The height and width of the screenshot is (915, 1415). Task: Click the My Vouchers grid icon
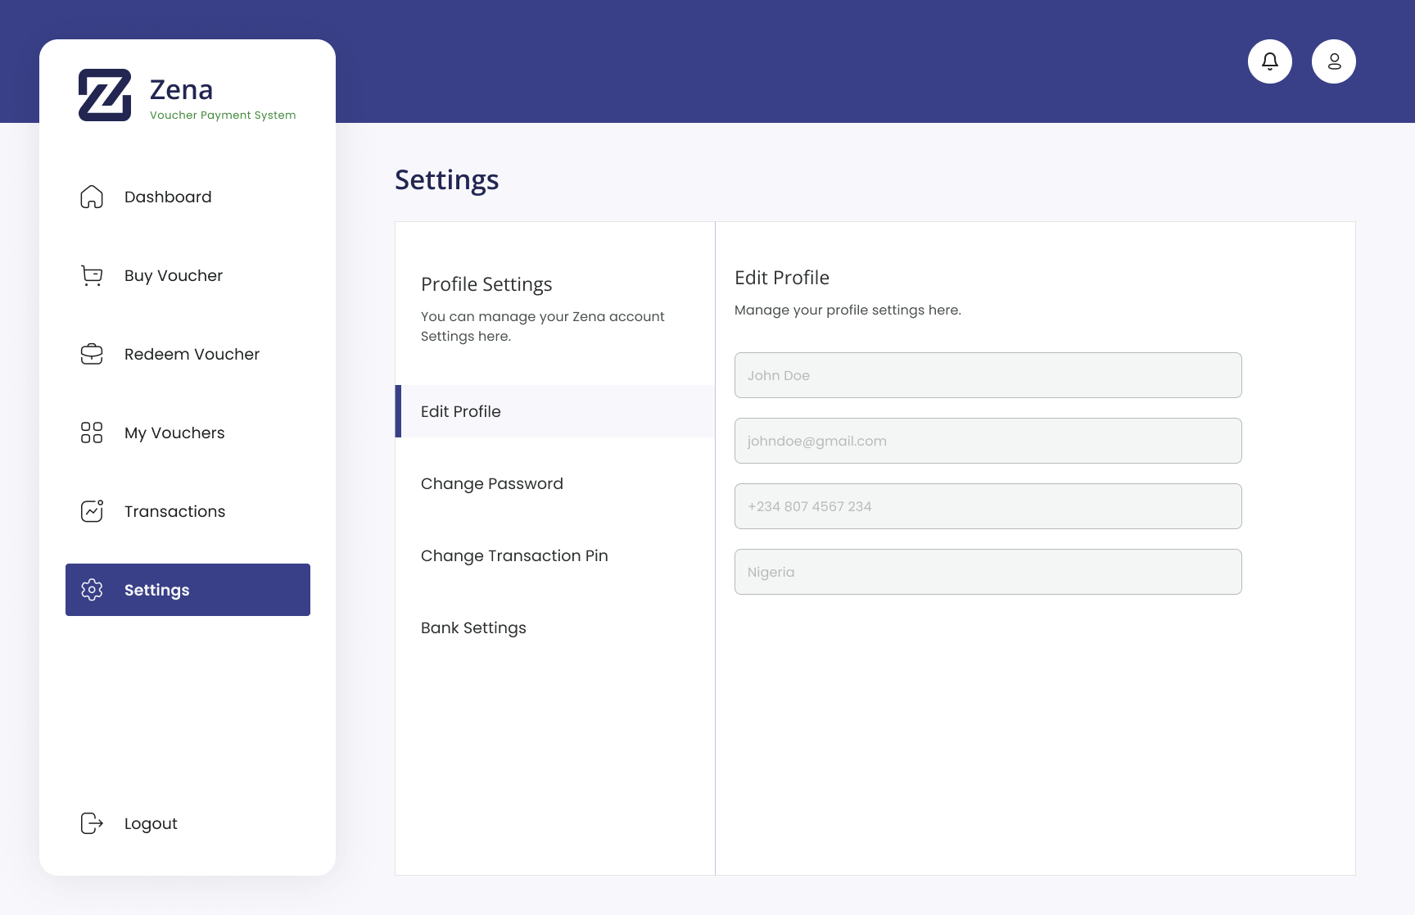[92, 433]
